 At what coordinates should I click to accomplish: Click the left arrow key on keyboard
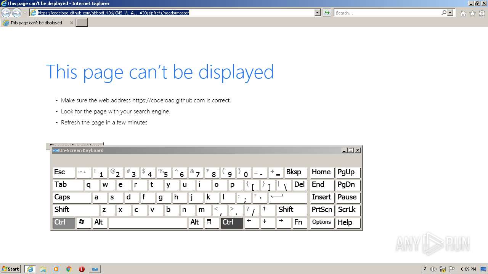[x=252, y=222]
